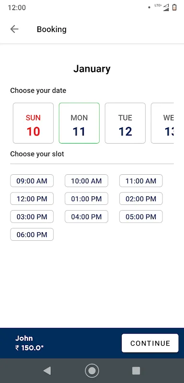Viewport: 184px width, 383px height.
Task: Choose the partially visible Wednesday 13 card
Action: 162,123
